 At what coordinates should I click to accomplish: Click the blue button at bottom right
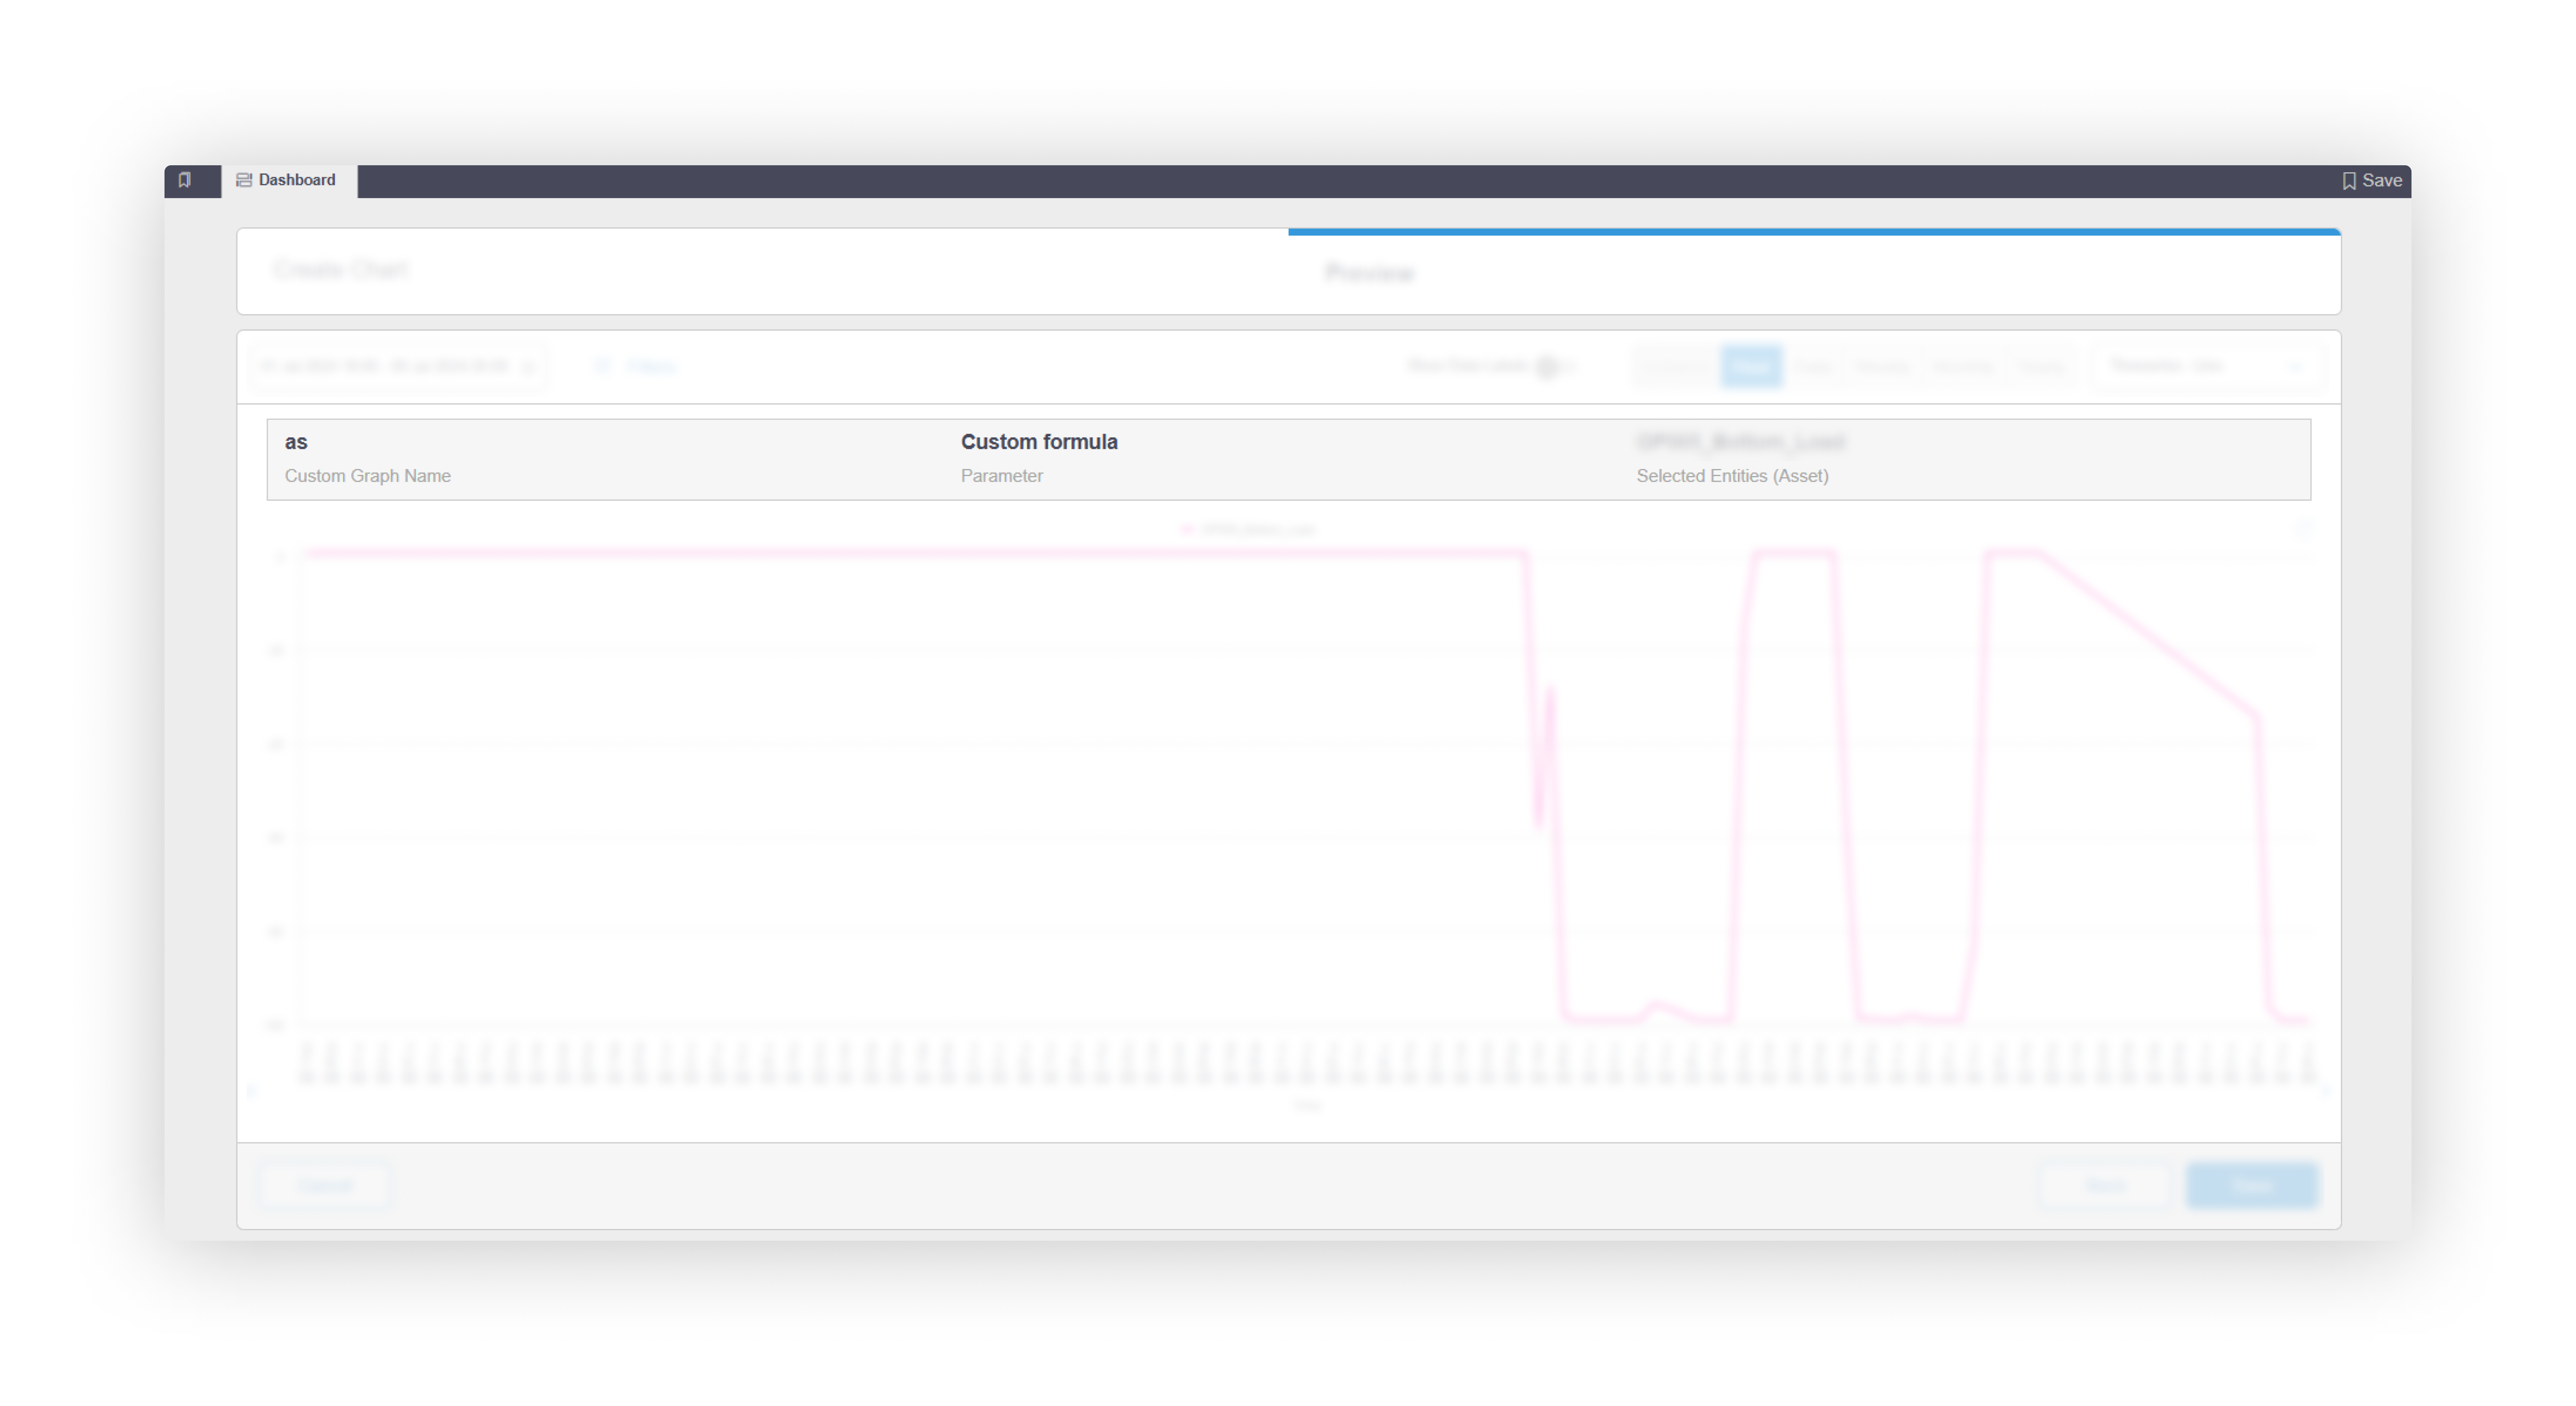tap(2252, 1186)
